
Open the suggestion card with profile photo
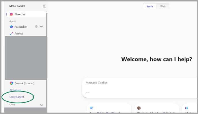click(x=156, y=108)
